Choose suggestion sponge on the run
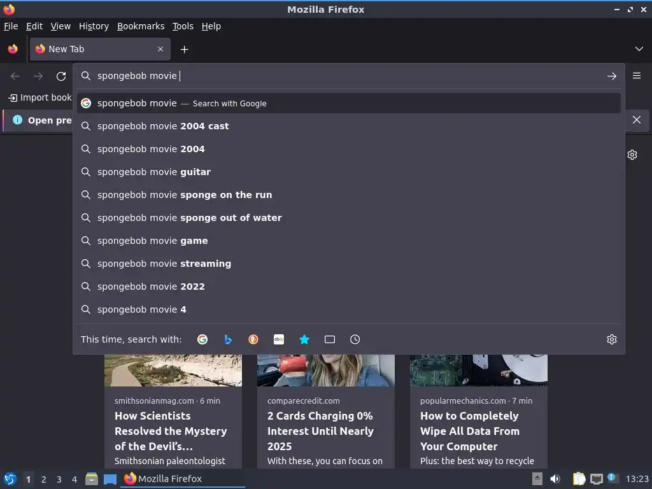This screenshot has width=652, height=489. point(348,195)
